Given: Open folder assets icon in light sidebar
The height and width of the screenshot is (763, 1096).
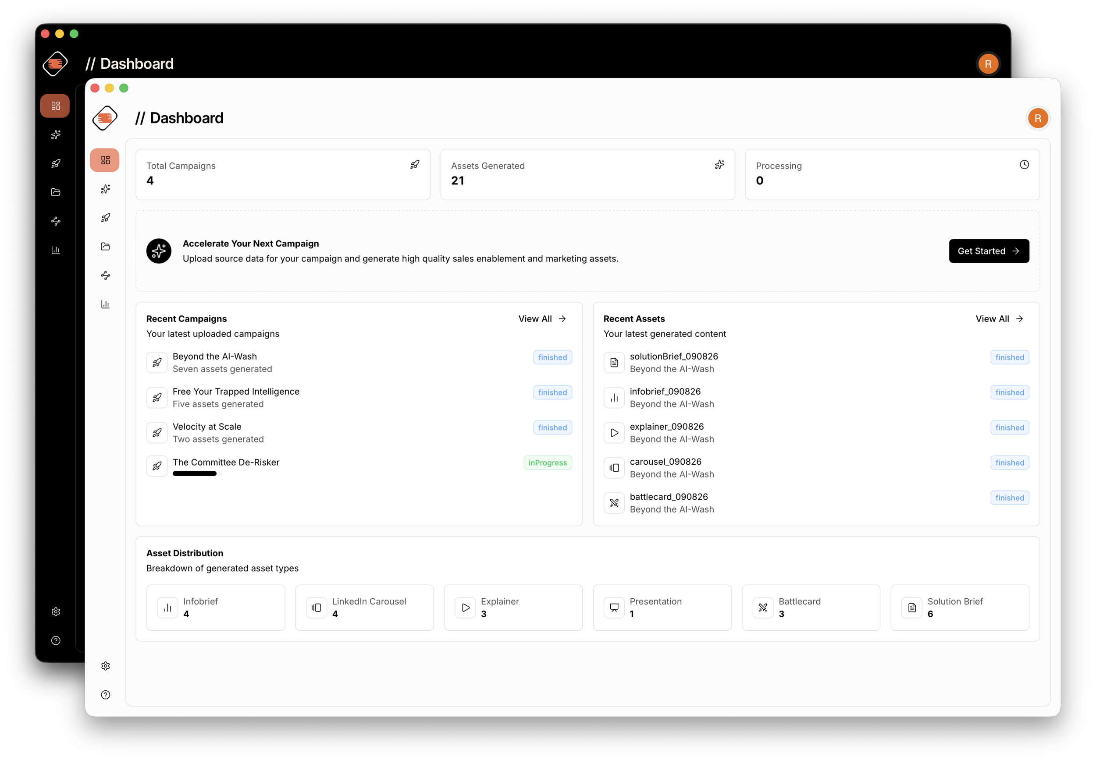Looking at the screenshot, I should click(106, 247).
